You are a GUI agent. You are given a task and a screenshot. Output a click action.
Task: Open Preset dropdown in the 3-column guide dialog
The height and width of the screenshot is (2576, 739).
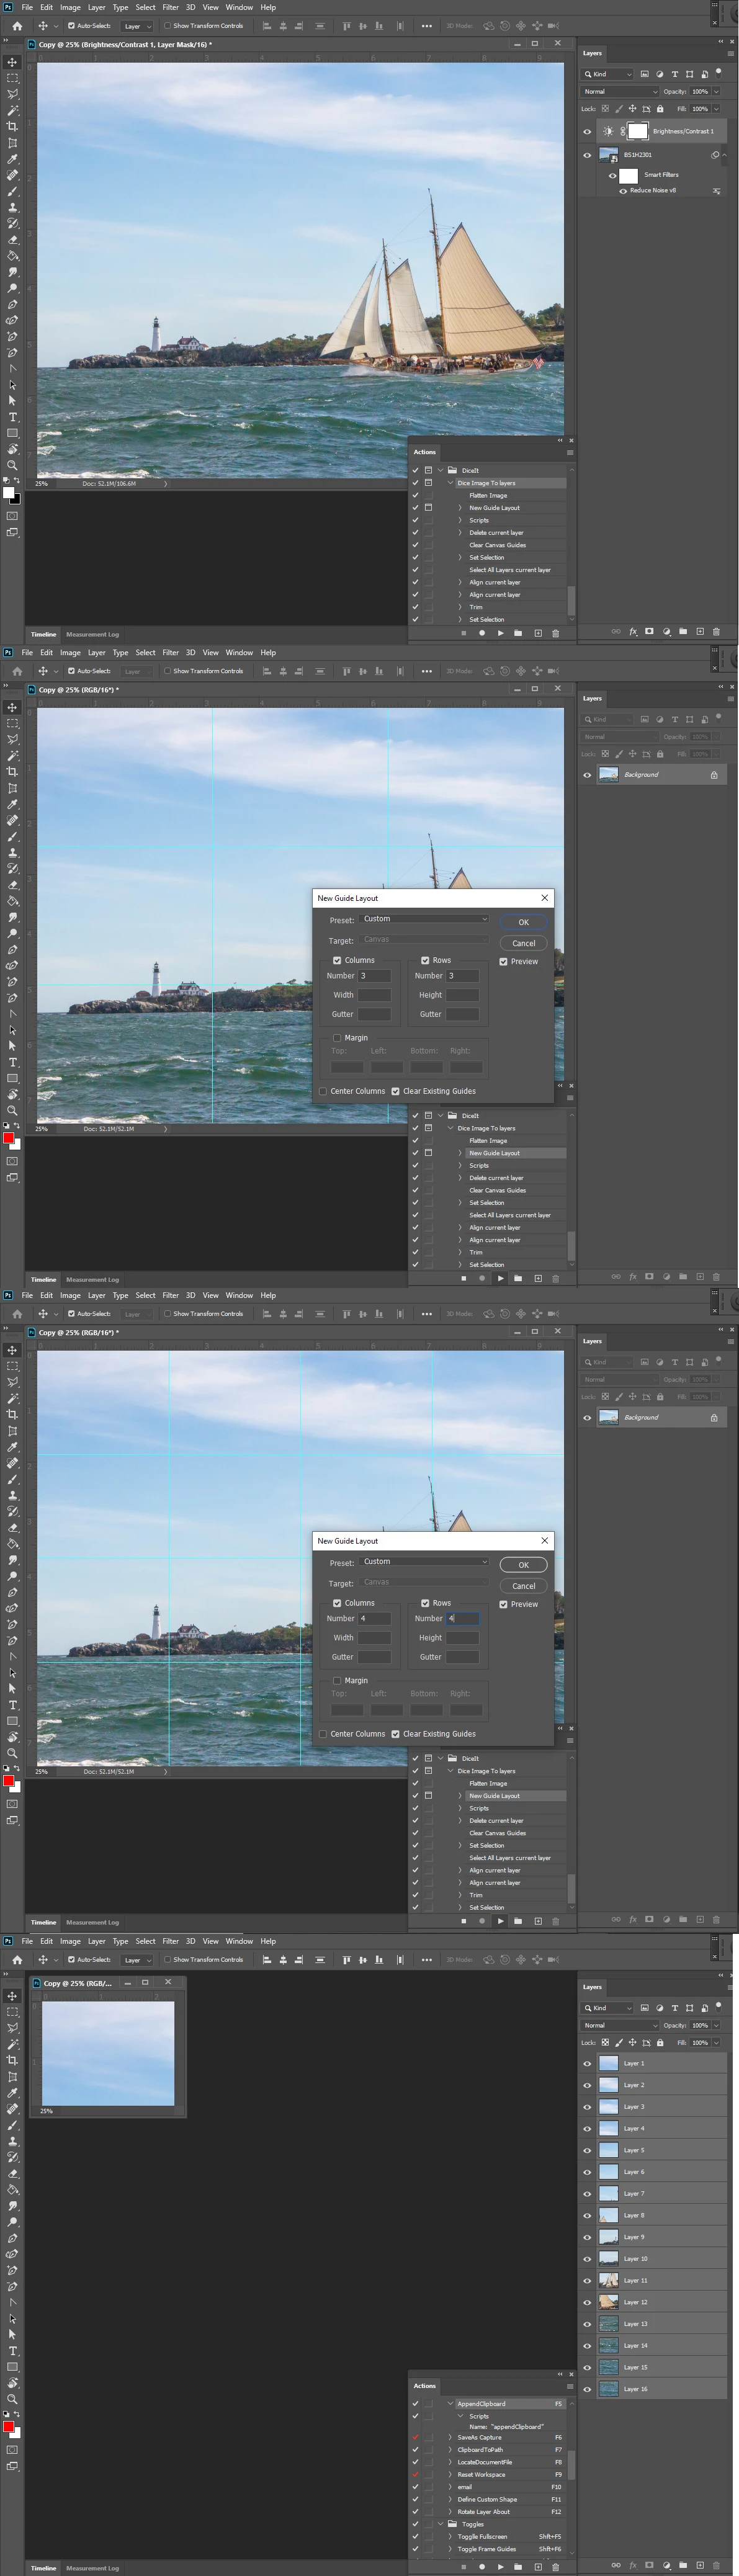tap(424, 918)
